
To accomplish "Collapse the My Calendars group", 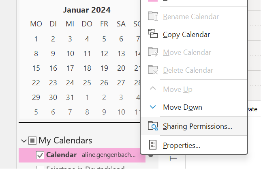I will (x=24, y=141).
